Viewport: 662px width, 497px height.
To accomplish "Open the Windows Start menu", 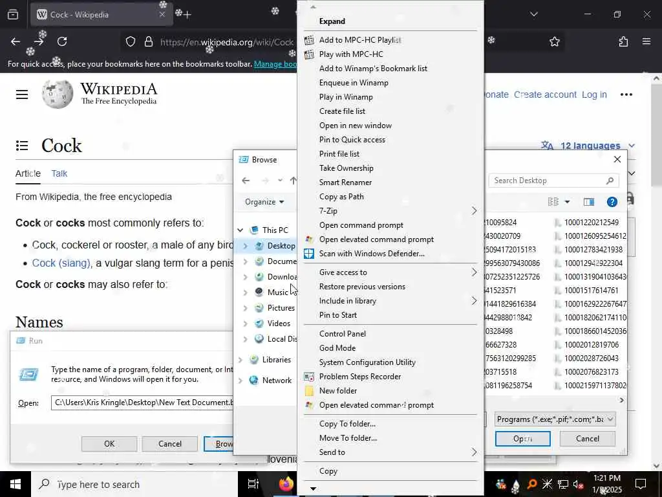I will [x=16, y=484].
